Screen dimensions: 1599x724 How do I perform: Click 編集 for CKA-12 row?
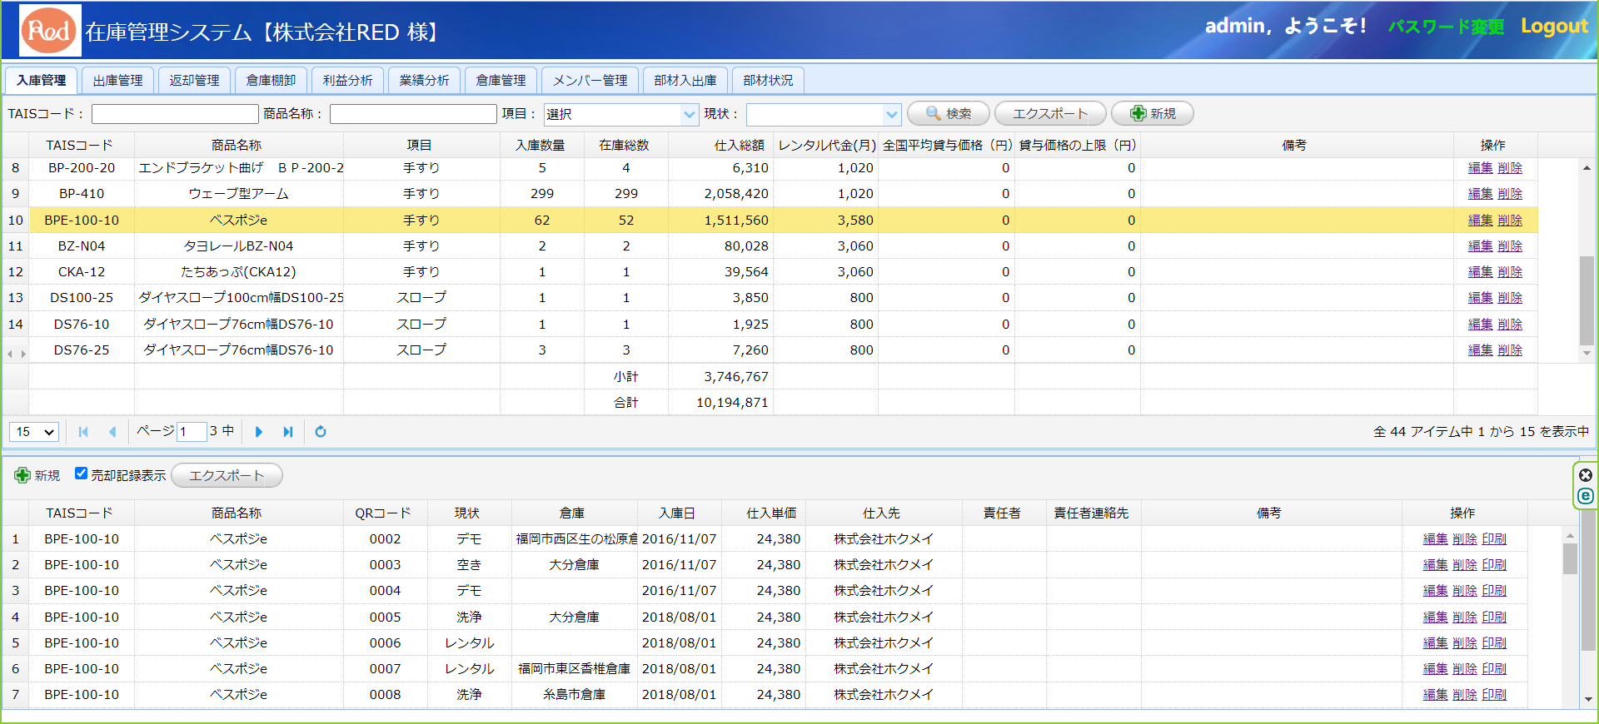pos(1480,272)
